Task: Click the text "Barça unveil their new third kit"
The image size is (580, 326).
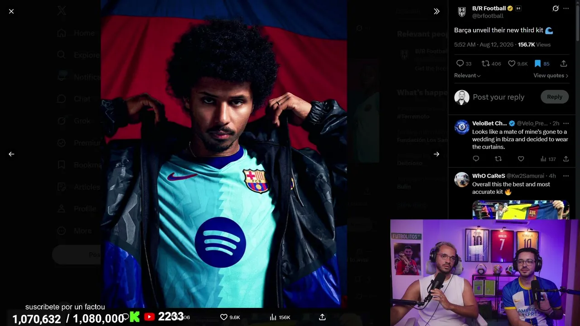Action: pos(498,30)
